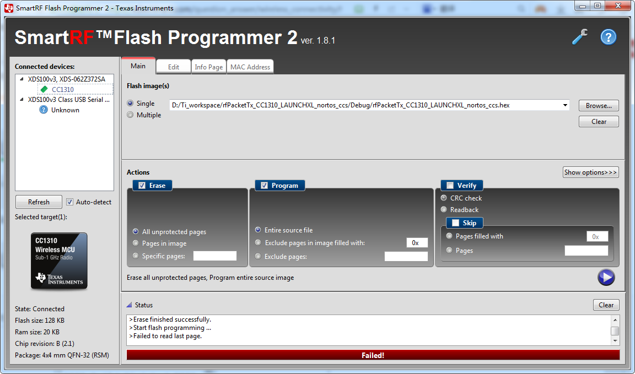Select Pages in image erase option
635x374 pixels.
point(136,243)
